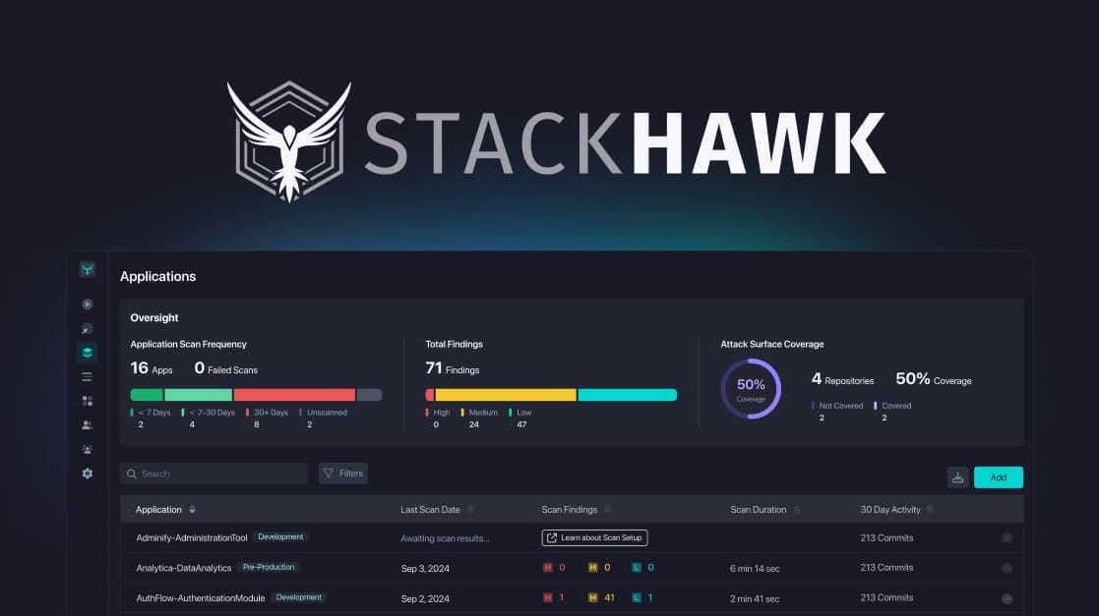Click the Add application button

pos(998,477)
